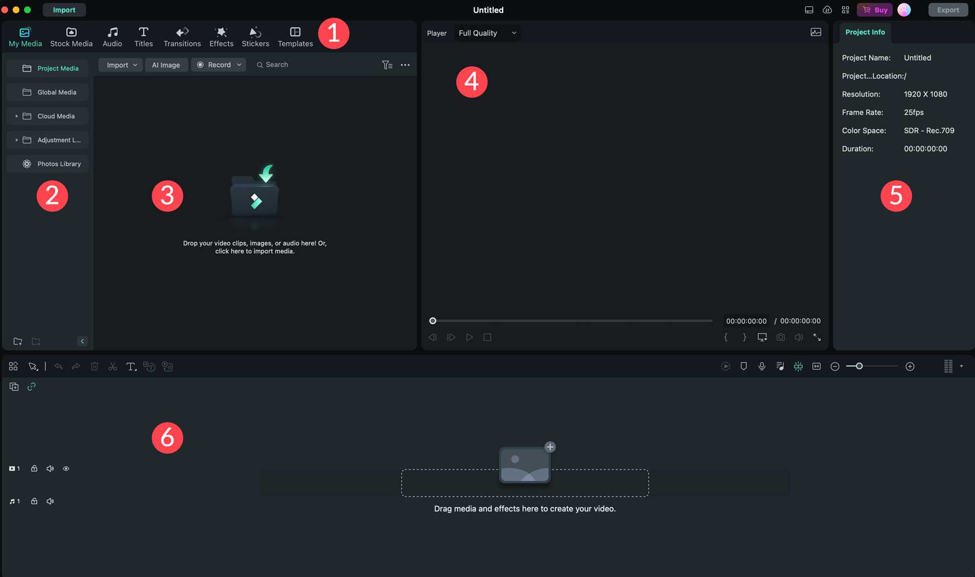
Task: Click the Import button at top left
Action: pyautogui.click(x=64, y=9)
